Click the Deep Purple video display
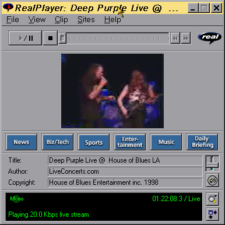Screen dimensions: 225x225 tap(112, 91)
